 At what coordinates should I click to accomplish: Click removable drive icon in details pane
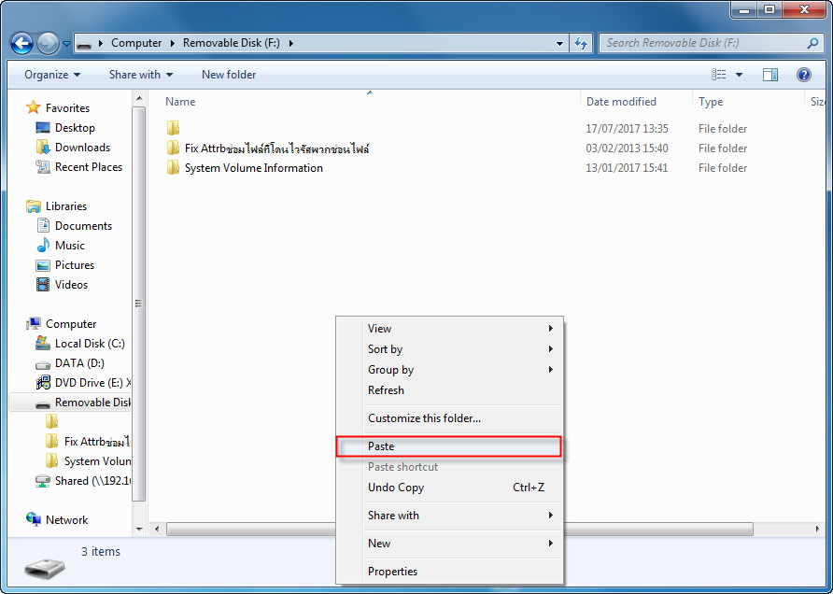pos(45,569)
